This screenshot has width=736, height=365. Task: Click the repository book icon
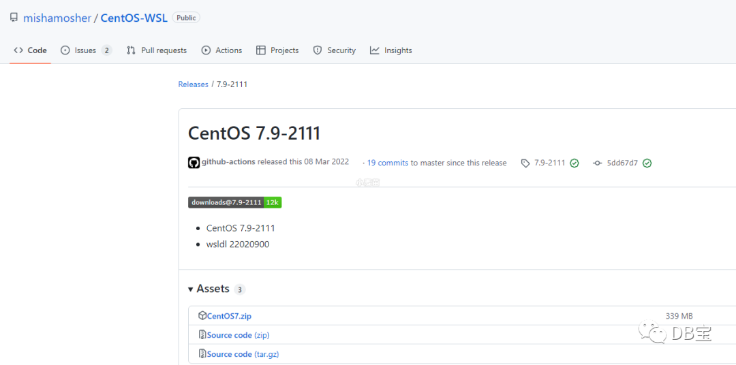(14, 18)
